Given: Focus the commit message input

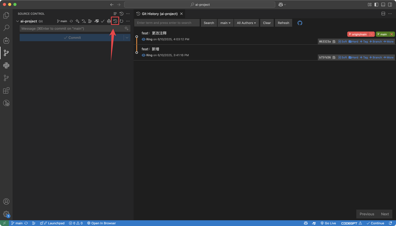Looking at the screenshot, I should (x=72, y=28).
